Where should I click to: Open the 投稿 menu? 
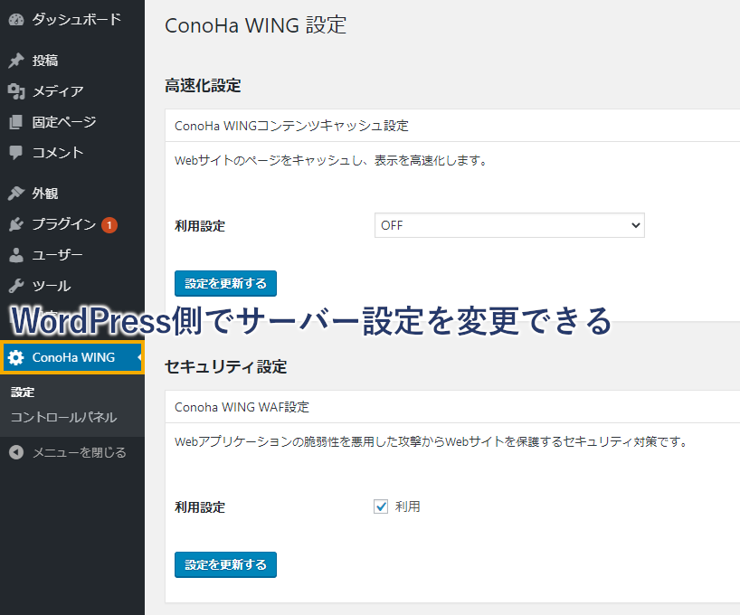coord(72,61)
